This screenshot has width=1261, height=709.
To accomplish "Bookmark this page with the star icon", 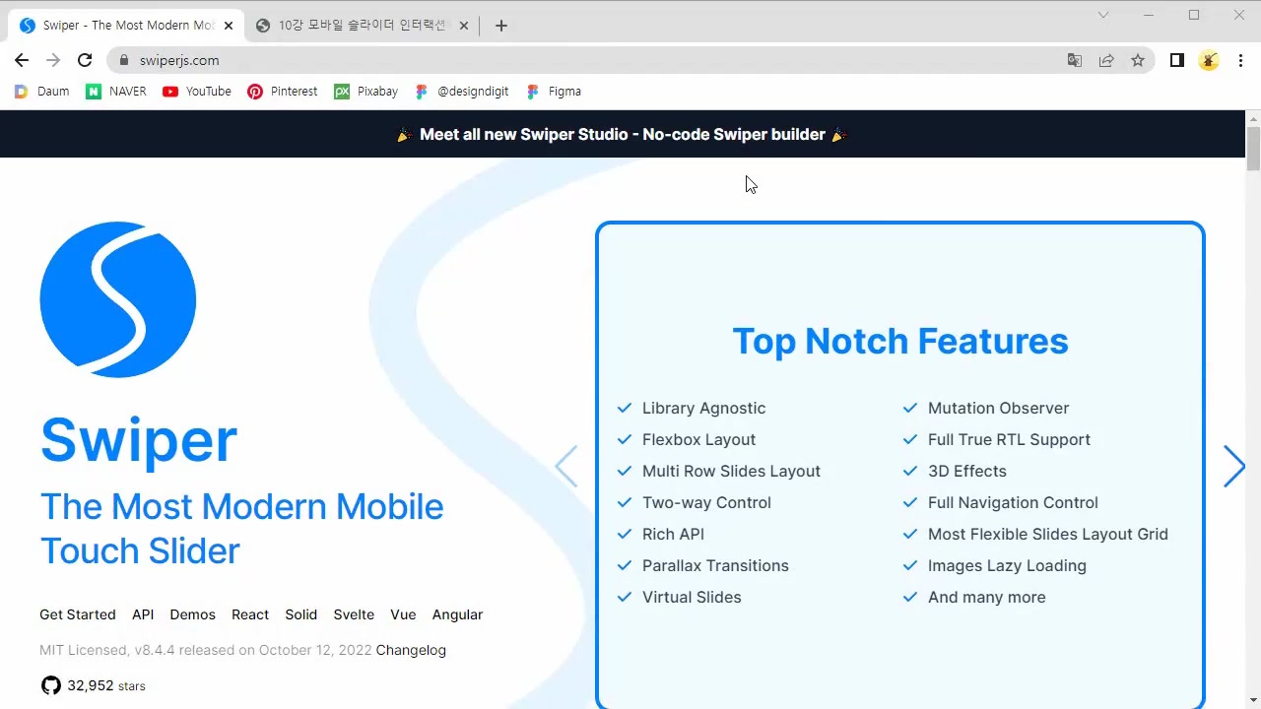I will [x=1138, y=60].
